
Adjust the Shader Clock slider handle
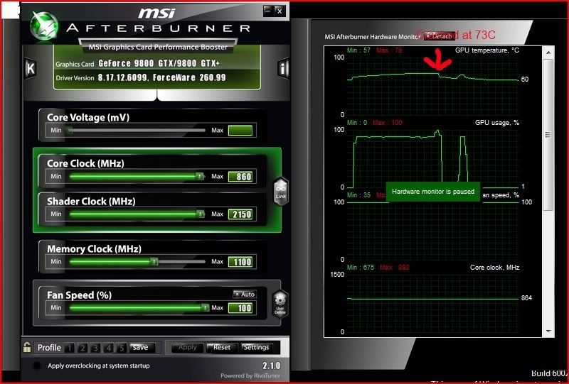200,214
